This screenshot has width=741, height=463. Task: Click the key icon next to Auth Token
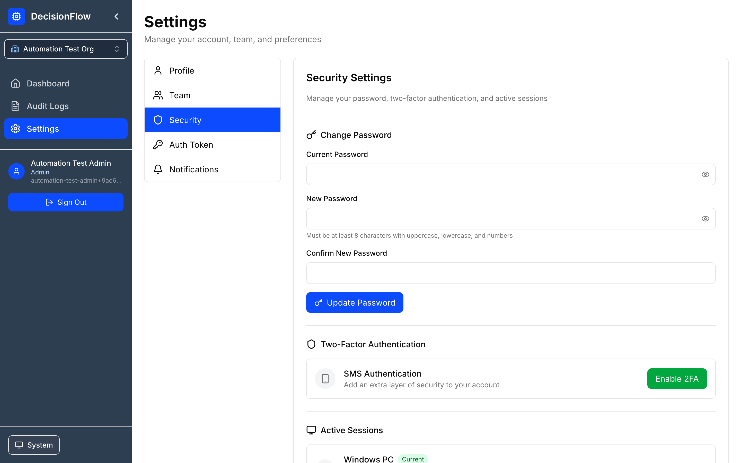158,145
